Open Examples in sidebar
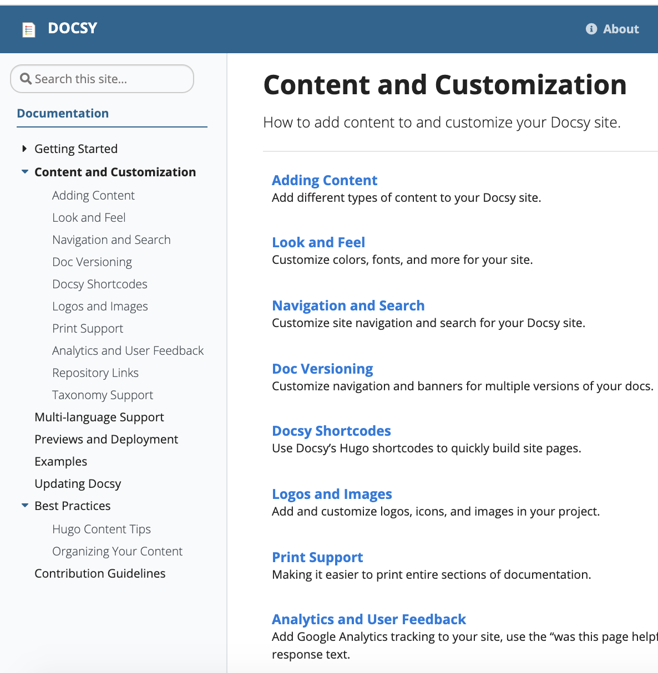This screenshot has width=658, height=673. coord(61,461)
